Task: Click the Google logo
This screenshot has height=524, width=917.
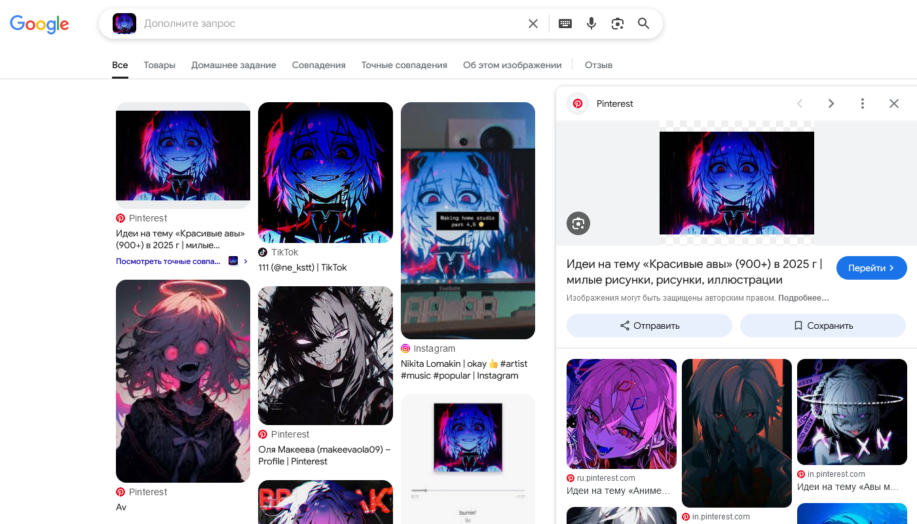Action: (39, 24)
